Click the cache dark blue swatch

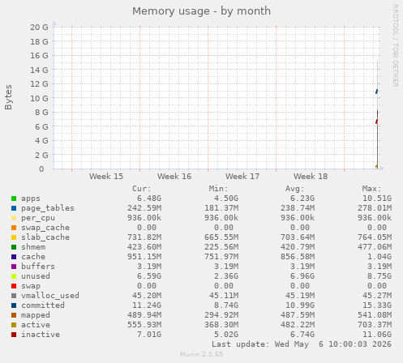tap(14, 257)
